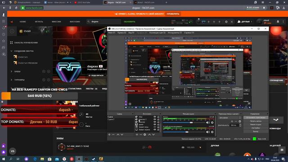
Task: Move the selected scene down in OBS
Action: 122,135
